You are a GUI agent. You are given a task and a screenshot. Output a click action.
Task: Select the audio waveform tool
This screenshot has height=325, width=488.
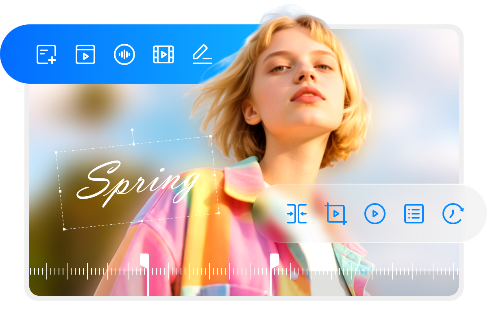124,55
